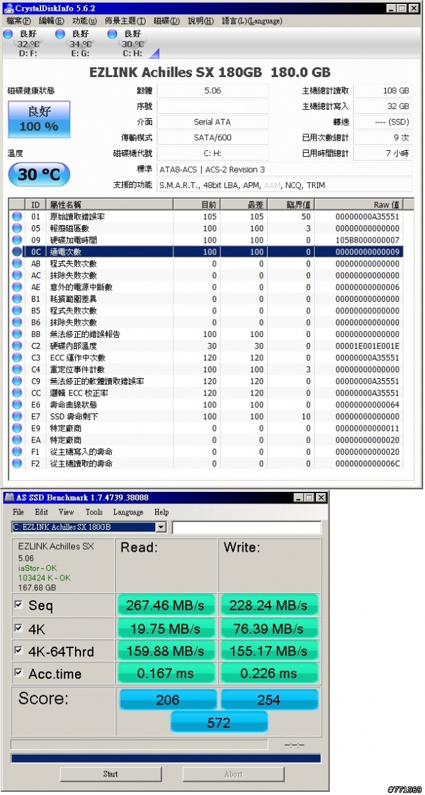The height and width of the screenshot is (795, 425).
Task: Click the ID column header
Action: click(35, 205)
